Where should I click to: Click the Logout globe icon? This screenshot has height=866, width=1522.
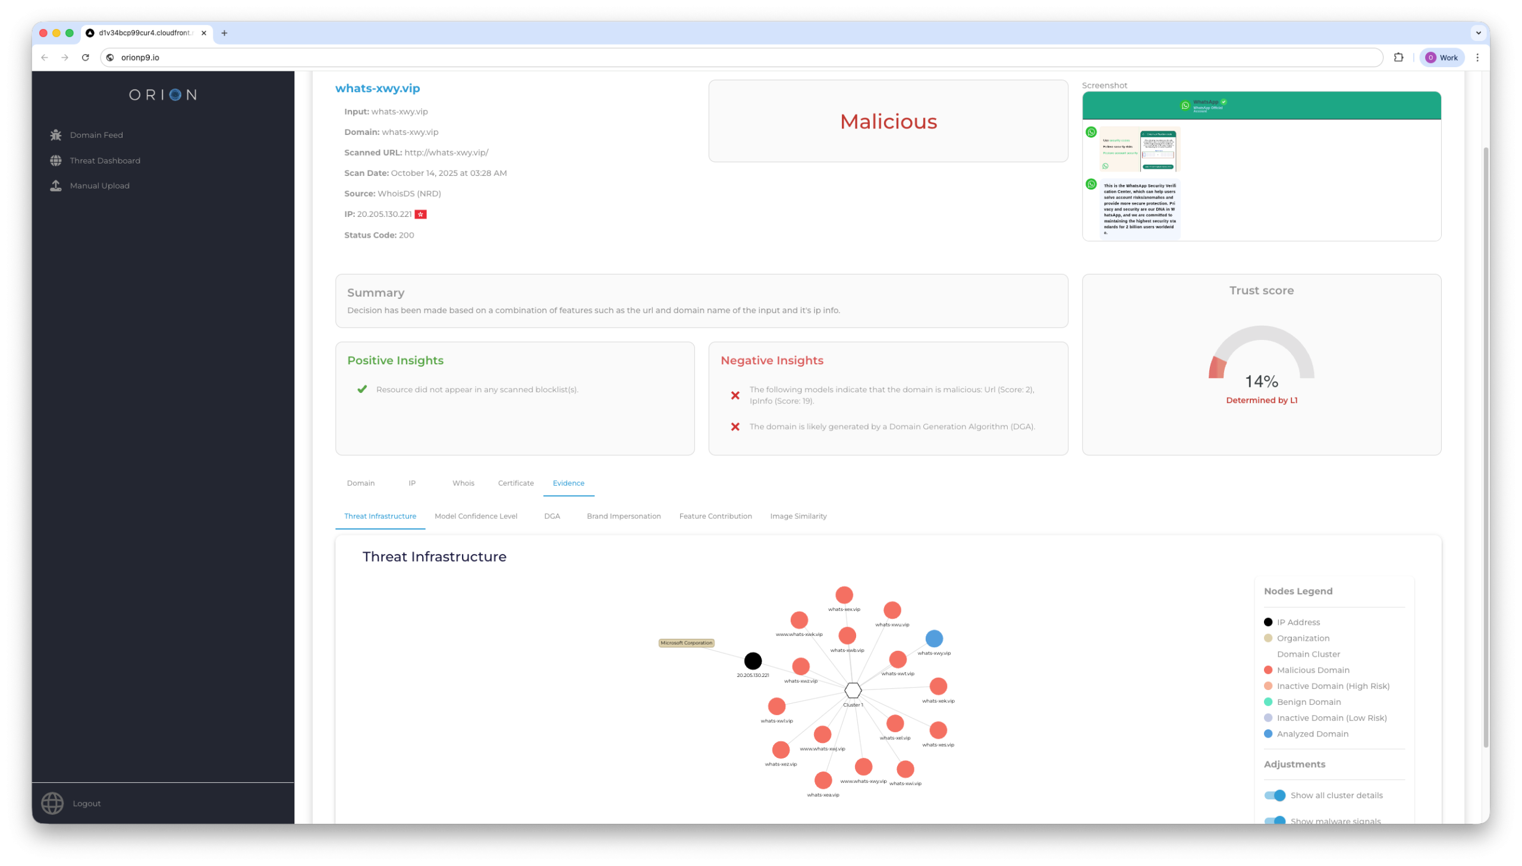coord(52,803)
